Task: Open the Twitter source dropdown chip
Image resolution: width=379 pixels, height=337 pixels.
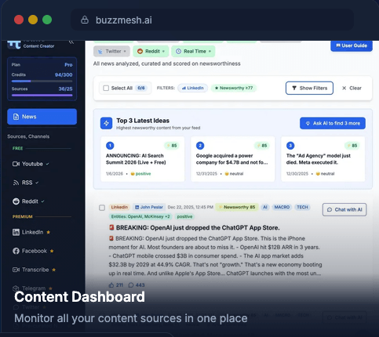Action: pyautogui.click(x=111, y=51)
